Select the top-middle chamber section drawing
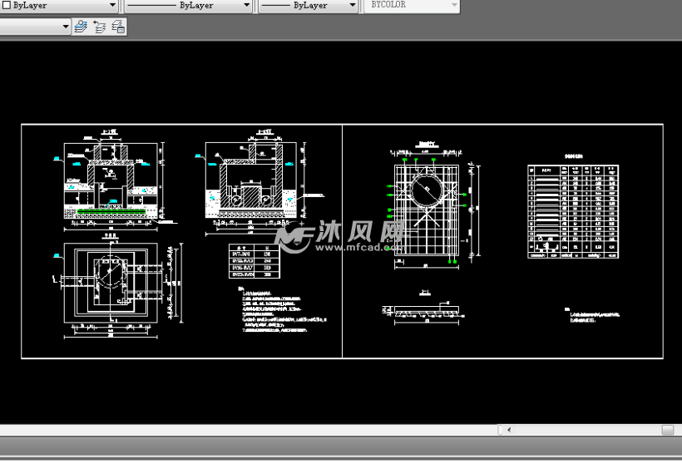The height and width of the screenshot is (474, 682). point(255,181)
